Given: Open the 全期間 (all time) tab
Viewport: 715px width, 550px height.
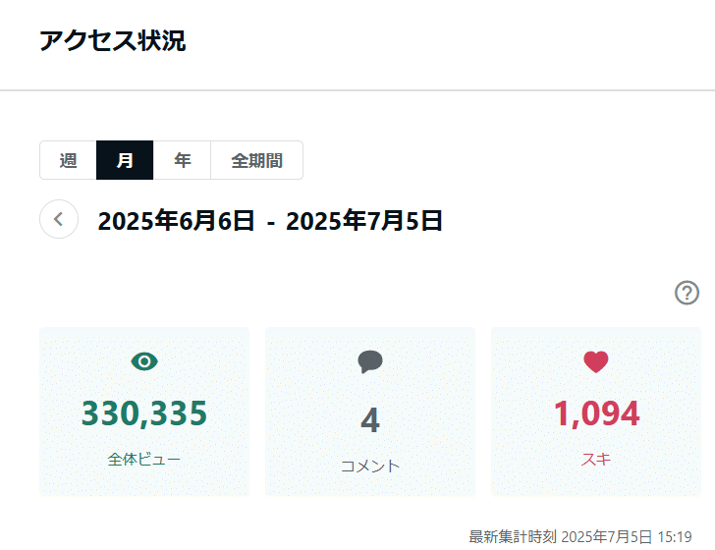Looking at the screenshot, I should coord(256,160).
